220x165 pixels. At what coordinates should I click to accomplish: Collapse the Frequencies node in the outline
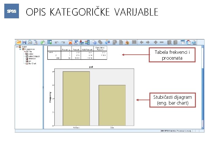[20, 49]
